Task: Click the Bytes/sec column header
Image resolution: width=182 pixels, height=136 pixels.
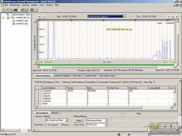Action: point(138,88)
